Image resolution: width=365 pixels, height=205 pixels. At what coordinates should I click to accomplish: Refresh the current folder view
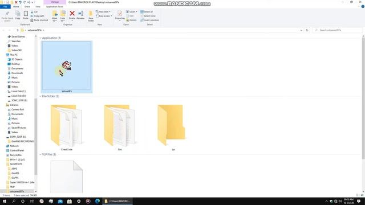(x=307, y=30)
